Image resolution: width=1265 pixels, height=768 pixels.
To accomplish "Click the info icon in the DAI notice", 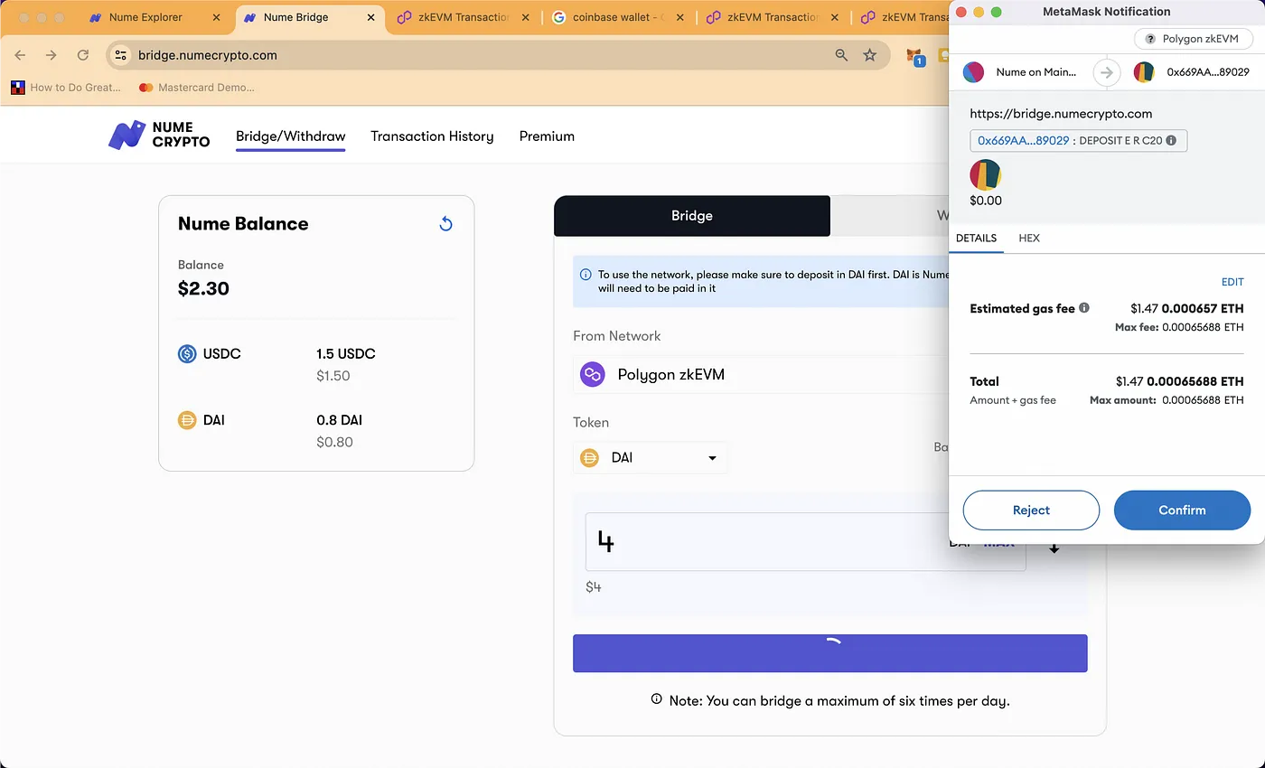I will coord(586,274).
